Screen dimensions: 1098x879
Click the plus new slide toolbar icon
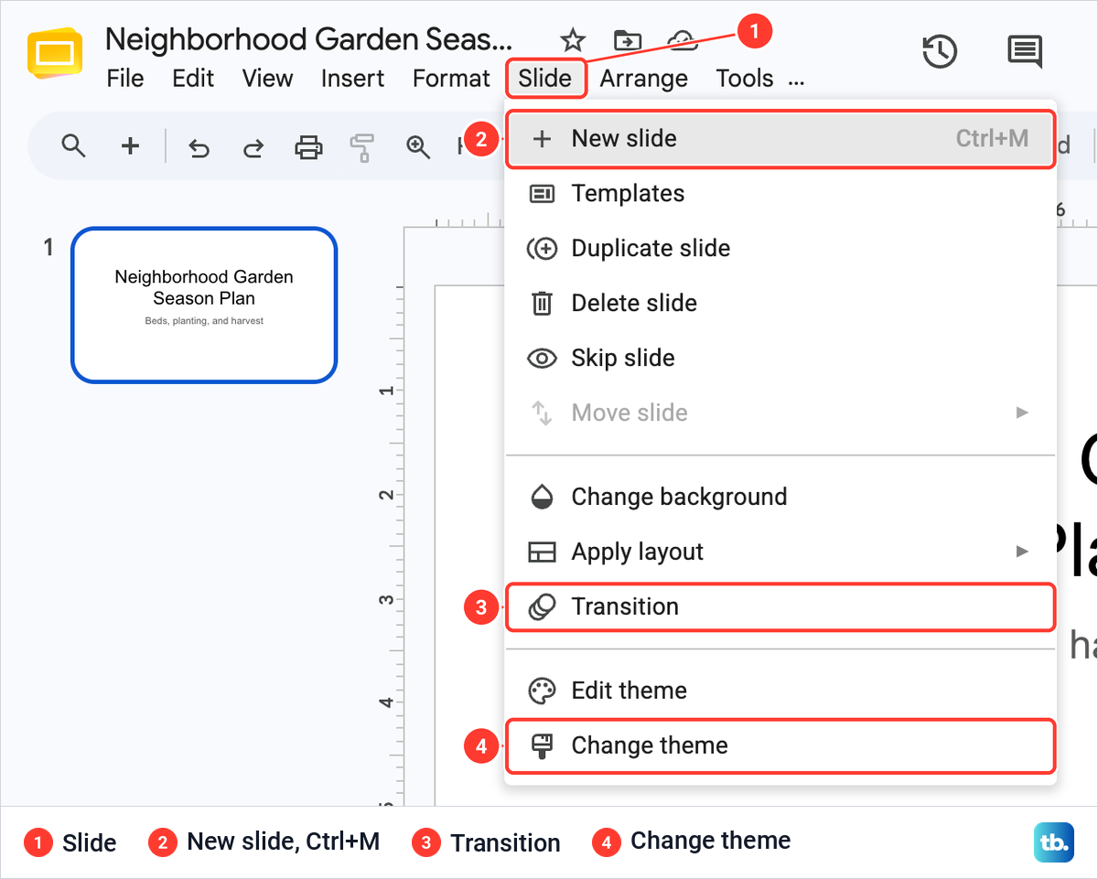[131, 145]
